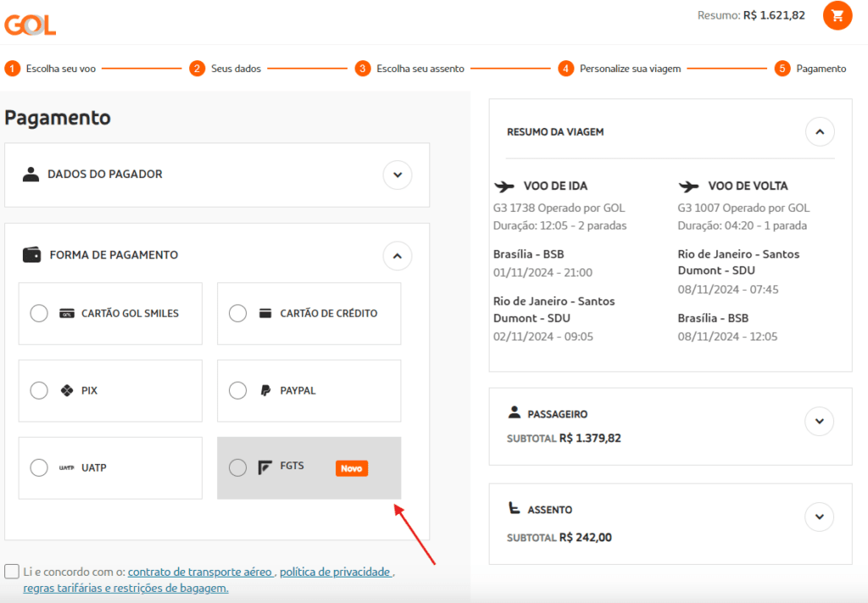Open the shopping cart icon
This screenshot has height=603, width=868.
tap(837, 15)
